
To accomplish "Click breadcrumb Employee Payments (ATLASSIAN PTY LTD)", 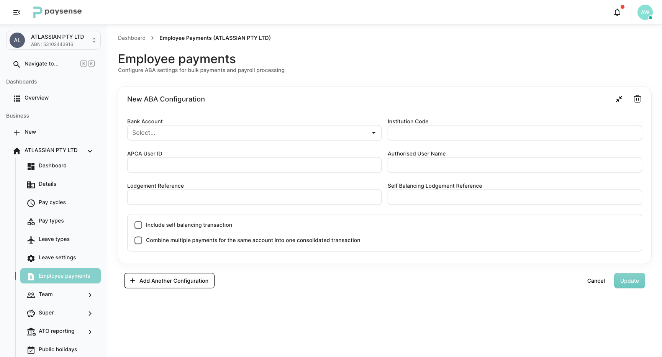I will pos(215,38).
